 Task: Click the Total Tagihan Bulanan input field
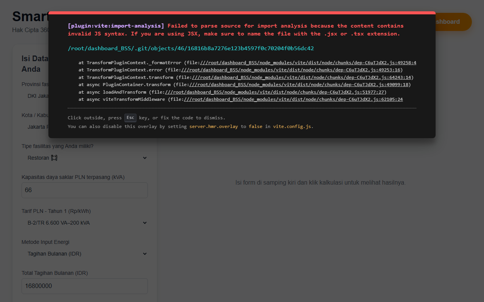85,286
